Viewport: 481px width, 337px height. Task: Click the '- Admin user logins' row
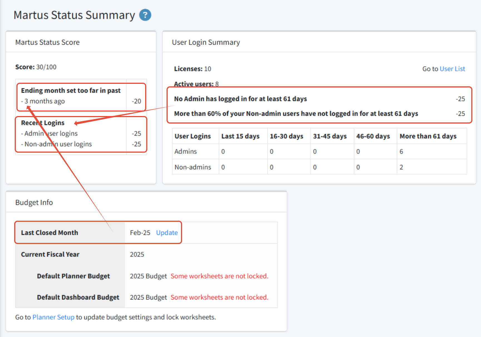coord(49,134)
